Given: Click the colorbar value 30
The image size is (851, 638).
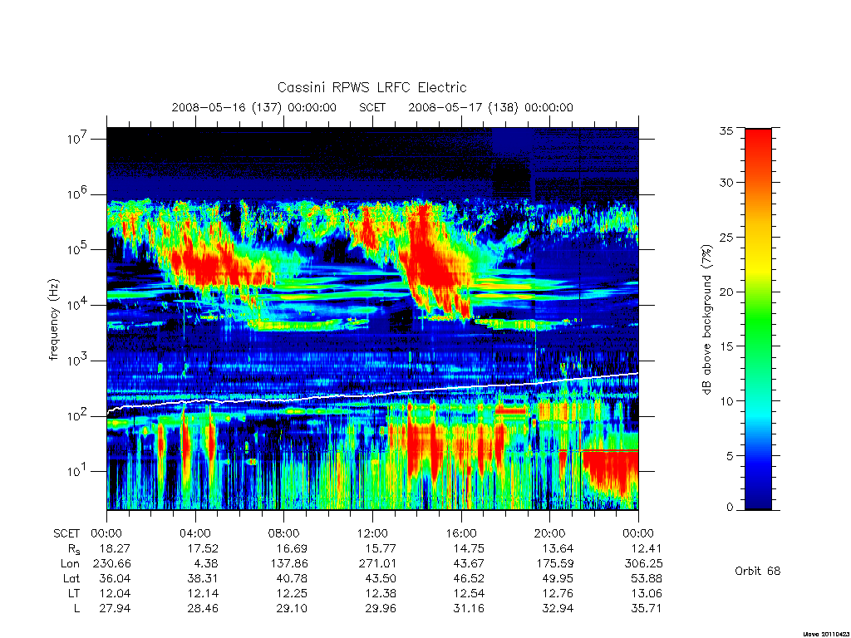Looking at the screenshot, I should [726, 183].
